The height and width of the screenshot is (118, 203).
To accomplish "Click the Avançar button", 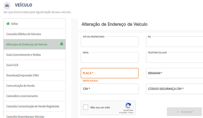I will point(184,112).
